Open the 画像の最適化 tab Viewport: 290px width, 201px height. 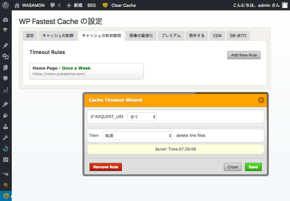[141, 36]
